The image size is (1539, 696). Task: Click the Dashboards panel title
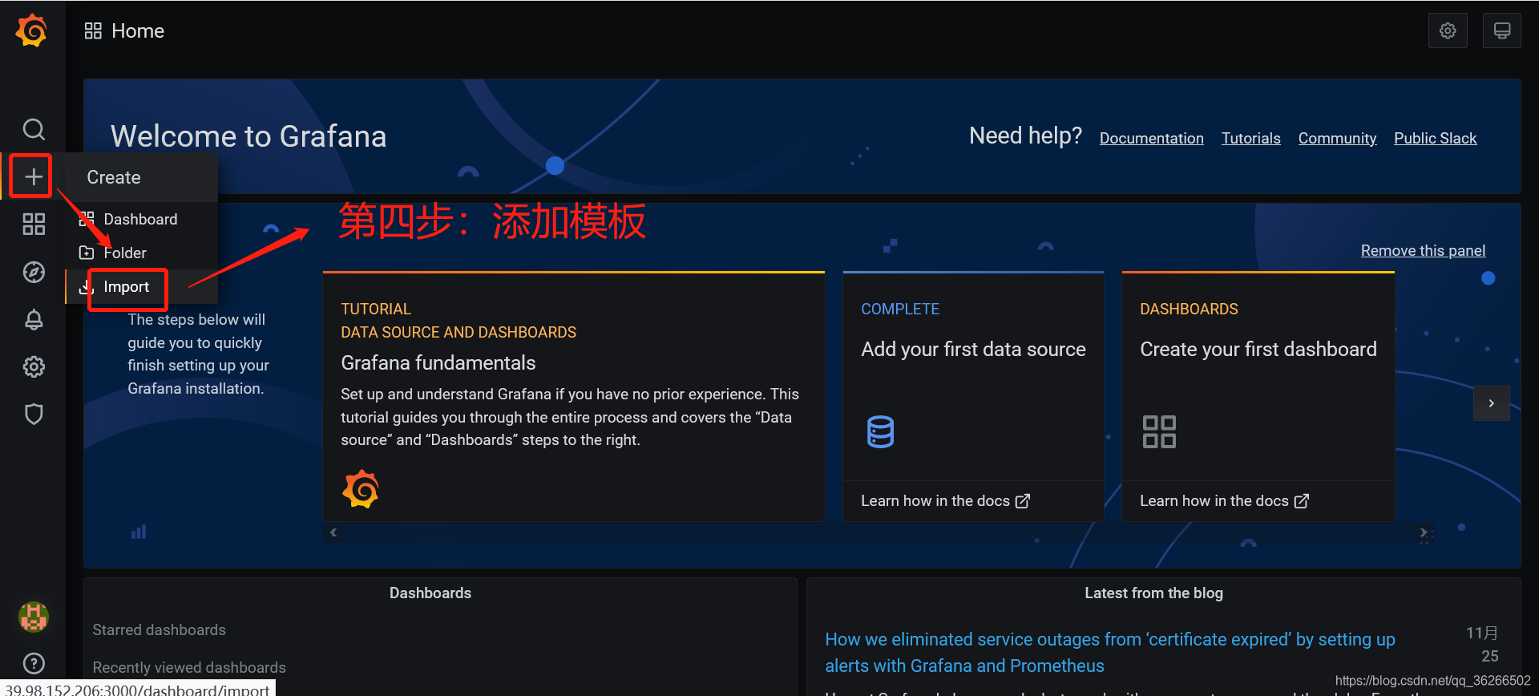point(430,593)
